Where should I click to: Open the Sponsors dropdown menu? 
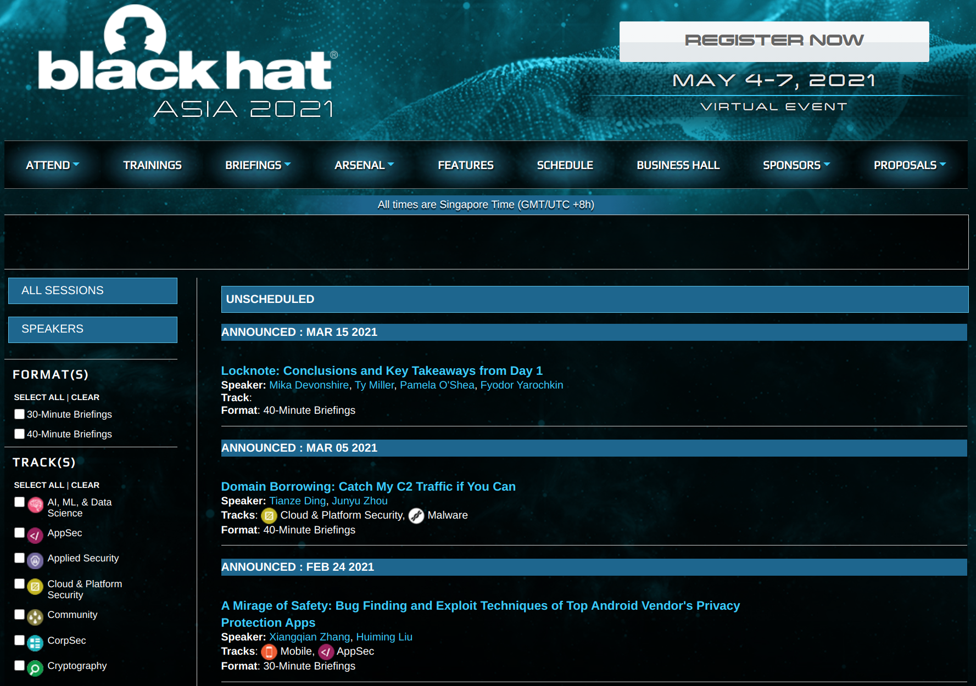[796, 165]
